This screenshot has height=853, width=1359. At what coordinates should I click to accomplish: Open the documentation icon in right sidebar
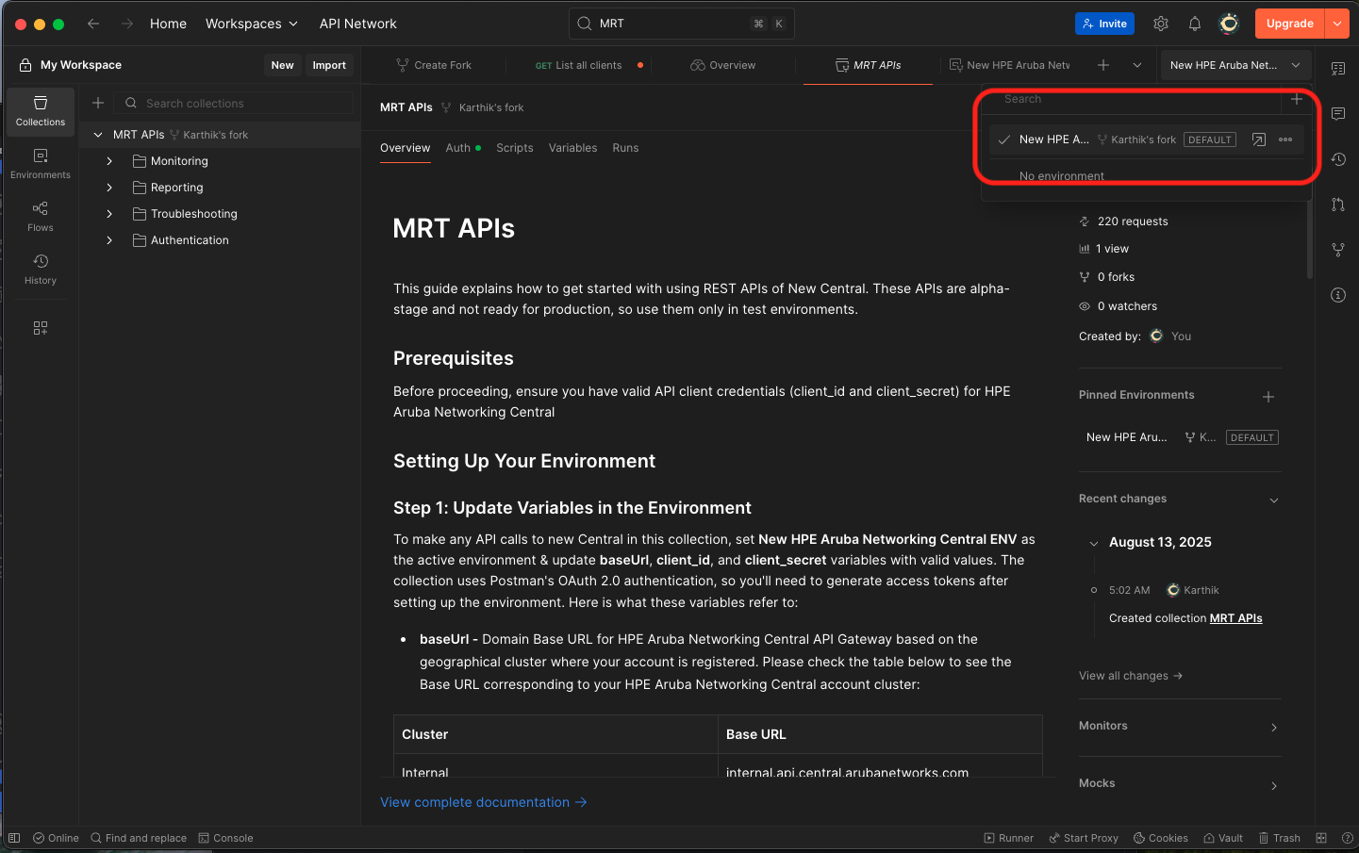[1338, 69]
